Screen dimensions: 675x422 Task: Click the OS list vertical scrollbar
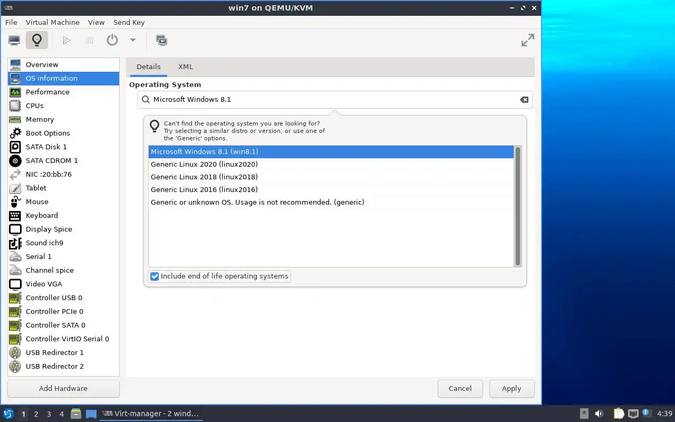pyautogui.click(x=518, y=206)
